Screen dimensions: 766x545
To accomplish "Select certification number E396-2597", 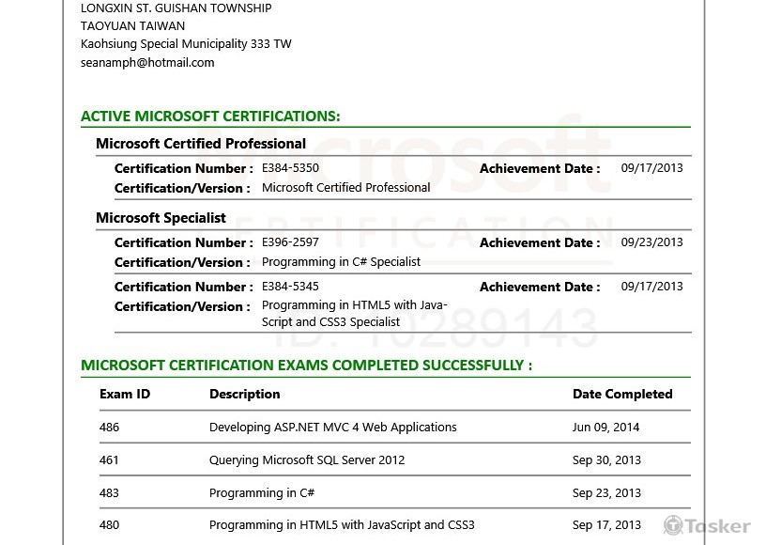I will click(x=290, y=242).
